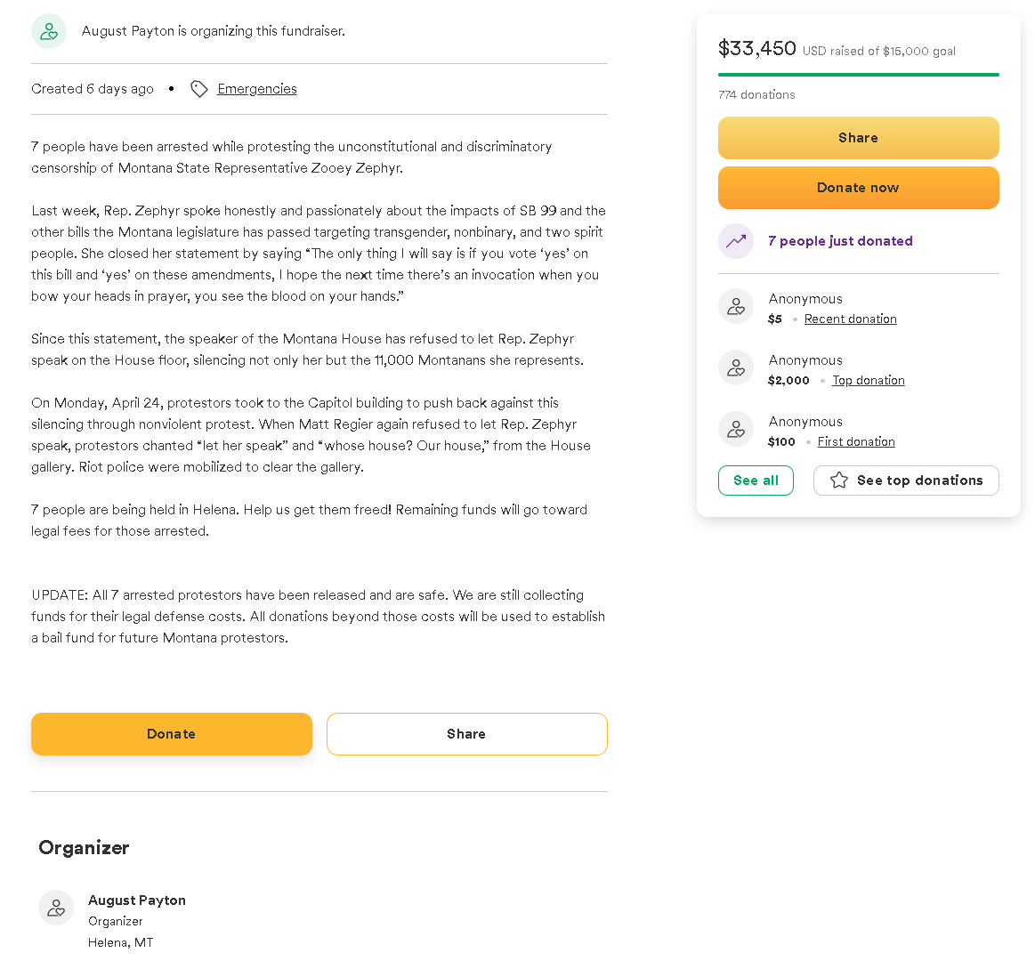Click the $100 anonymous donor avatar
The image size is (1035, 961).
click(x=736, y=430)
